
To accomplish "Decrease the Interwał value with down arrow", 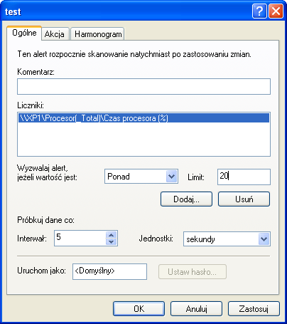I will click(x=112, y=242).
